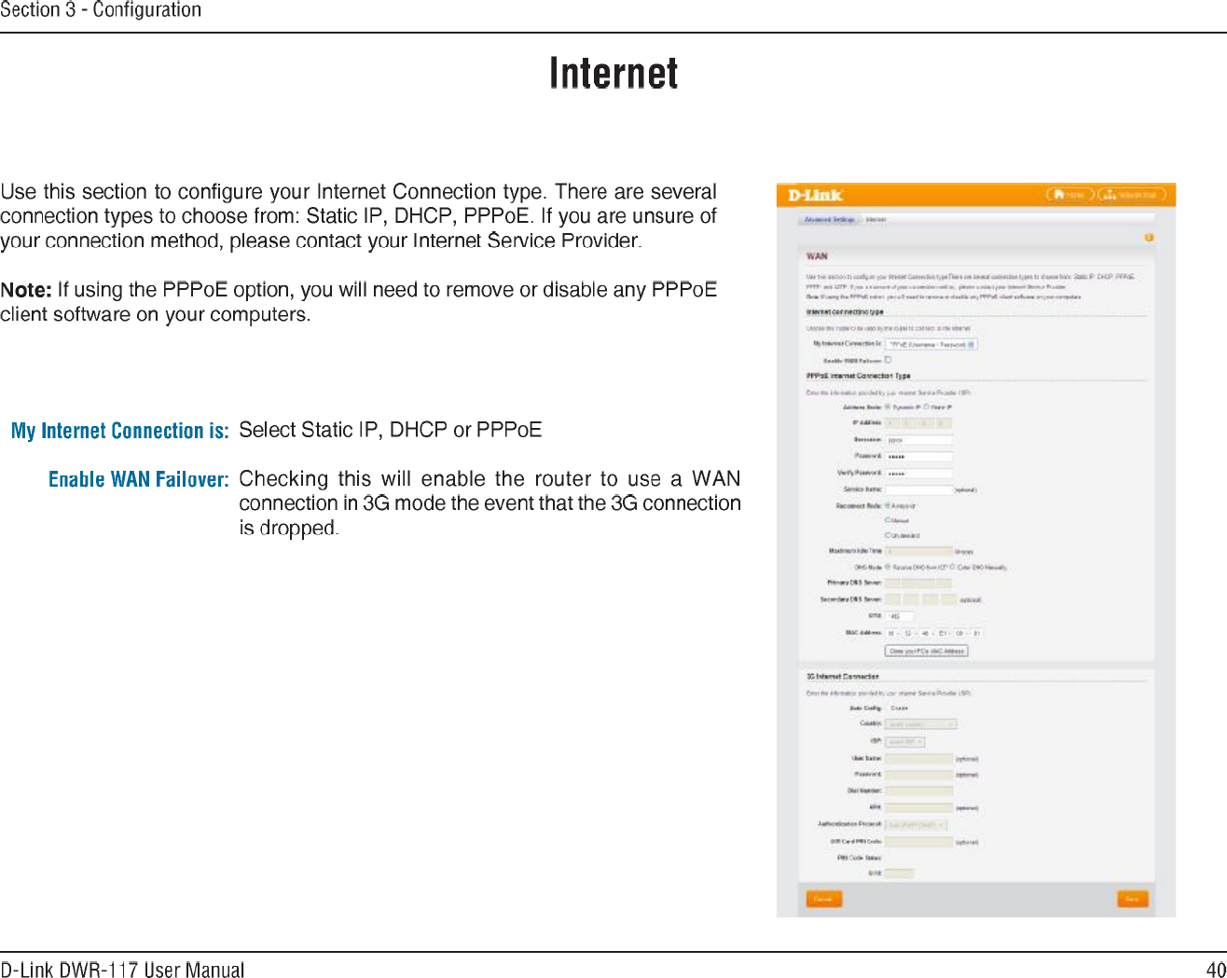Click the SIM Card PIN Code field

click(918, 842)
